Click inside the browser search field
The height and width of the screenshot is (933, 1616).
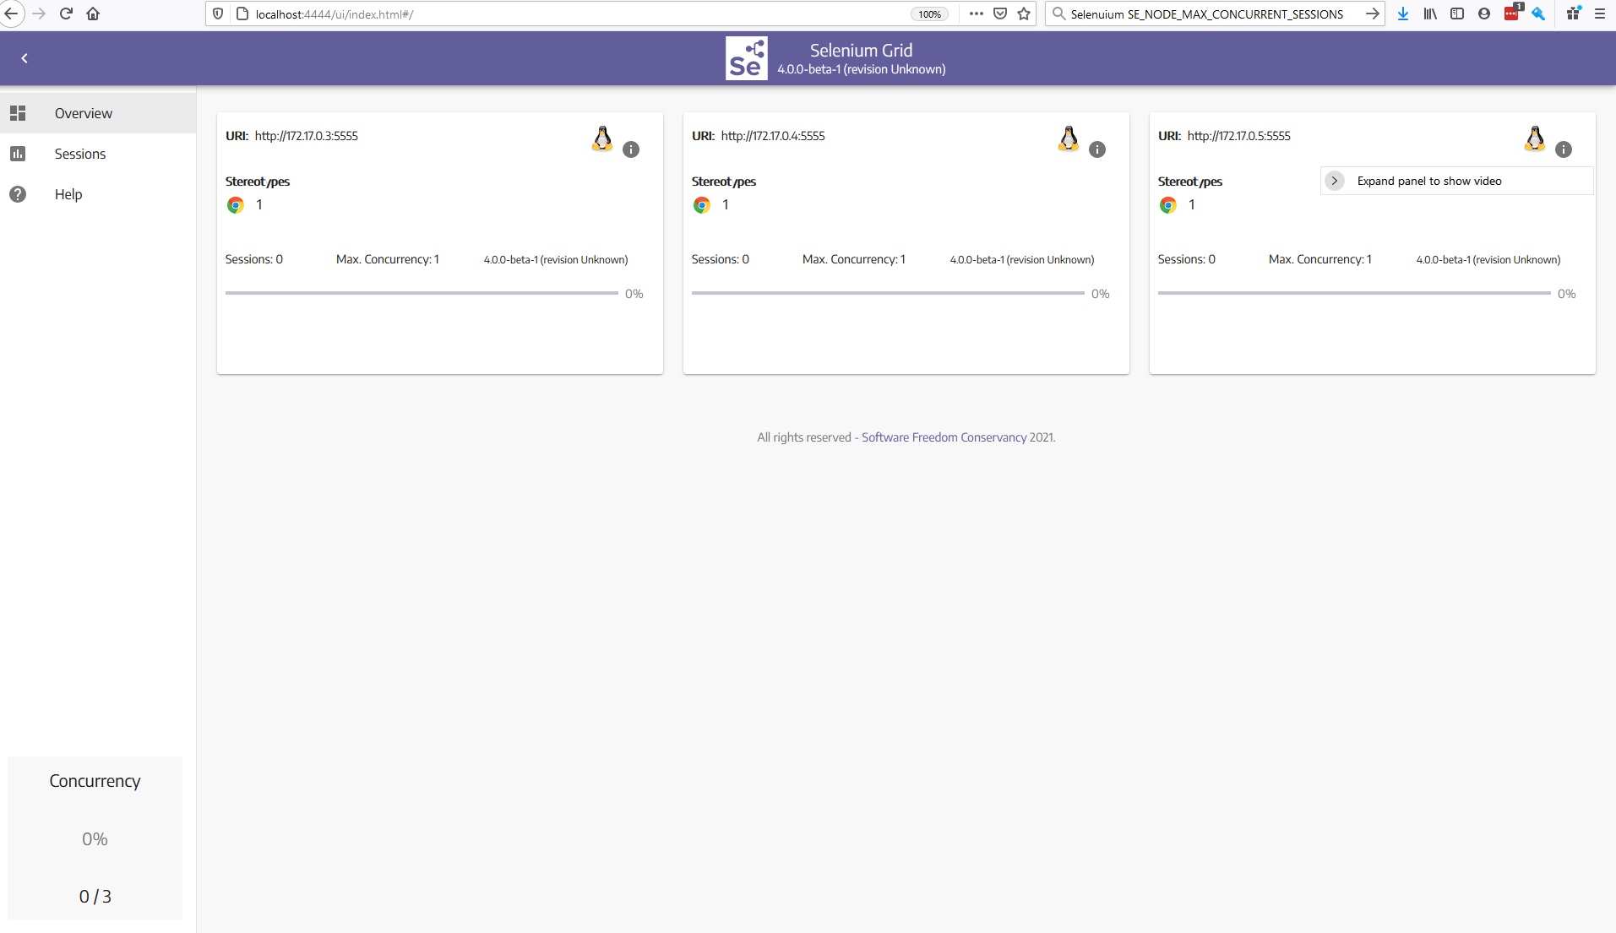[x=1208, y=14]
